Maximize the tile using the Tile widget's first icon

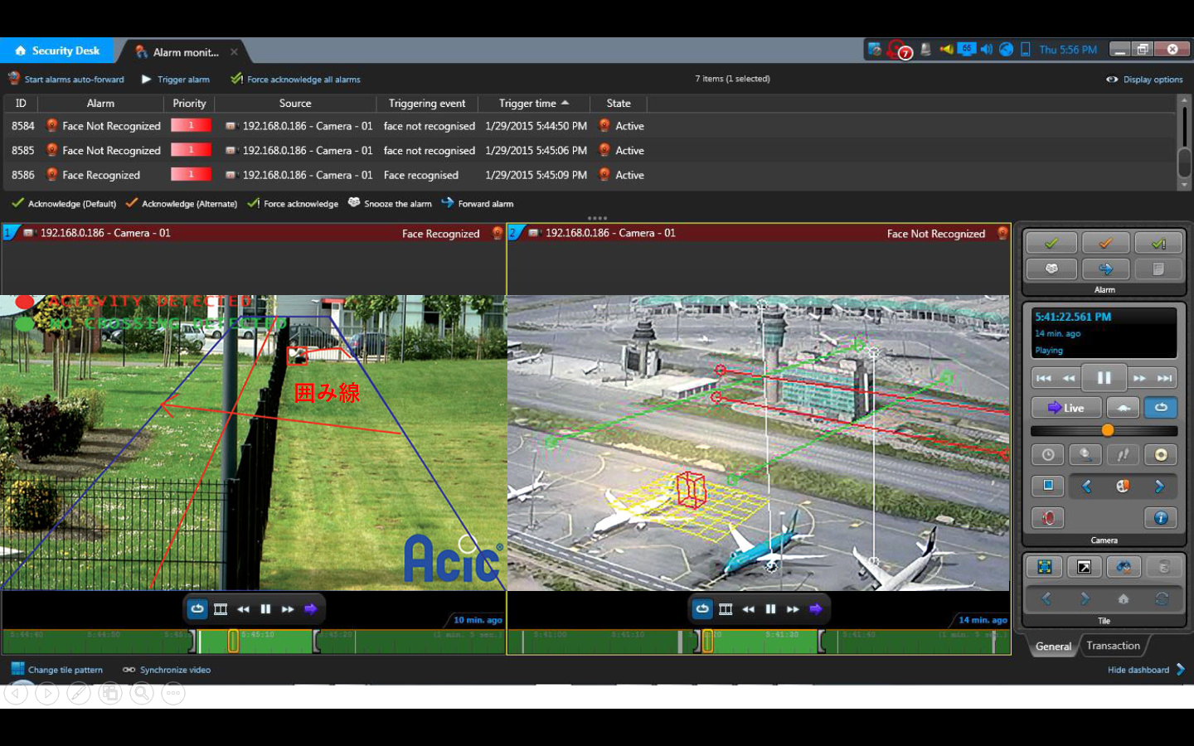(x=1045, y=567)
